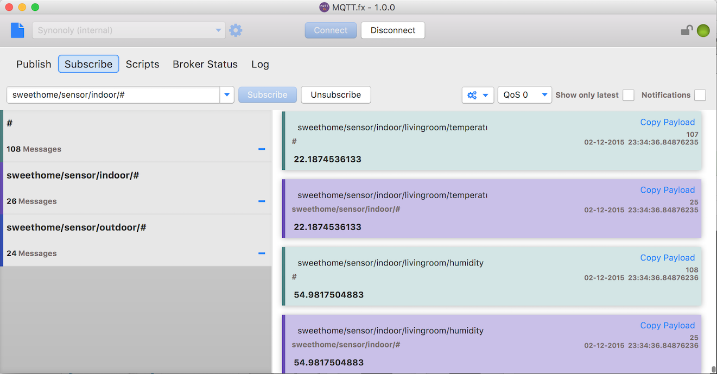Switch to the Publish tab
This screenshot has width=717, height=374.
pos(34,64)
